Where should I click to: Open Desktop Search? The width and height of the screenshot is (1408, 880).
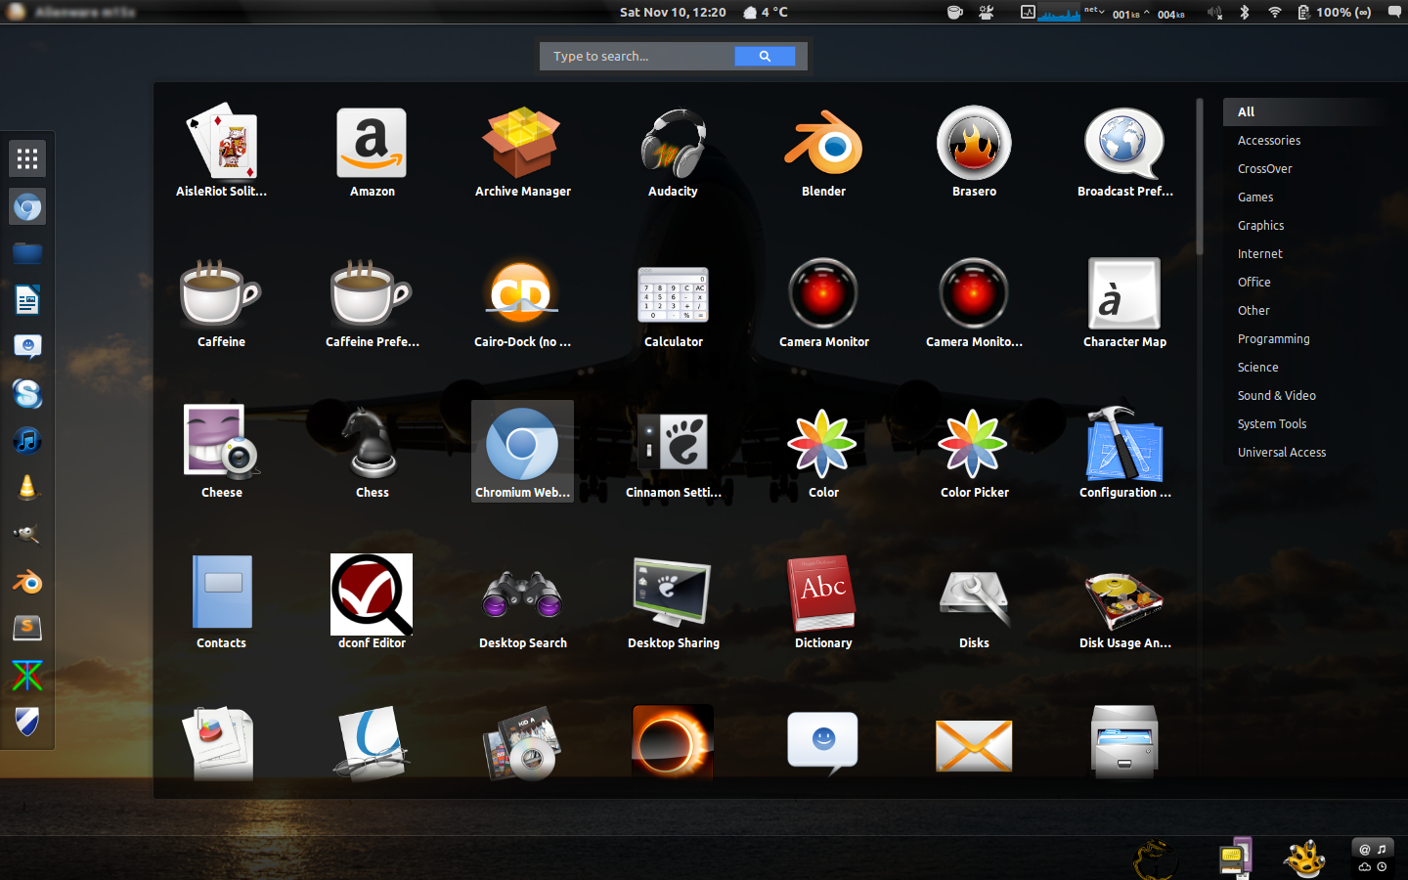[523, 603]
